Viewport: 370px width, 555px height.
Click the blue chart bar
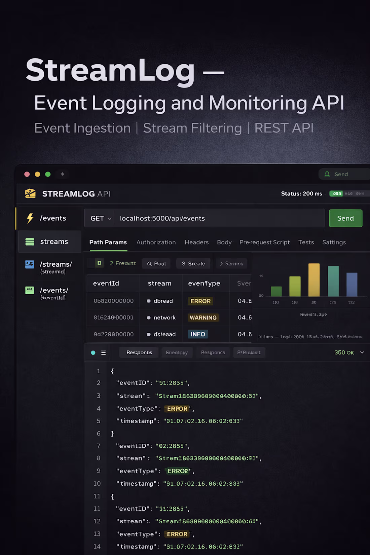(x=352, y=285)
